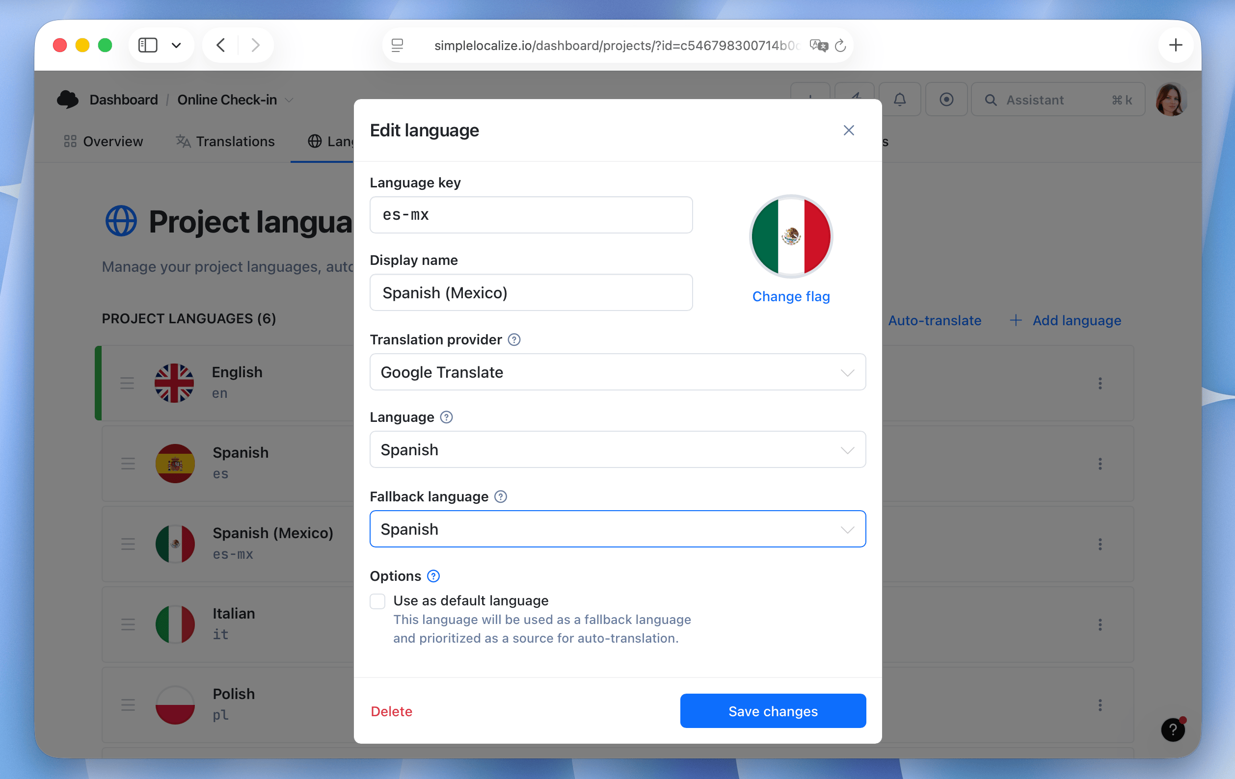1235x779 pixels.
Task: Click the Change flag link
Action: point(790,296)
